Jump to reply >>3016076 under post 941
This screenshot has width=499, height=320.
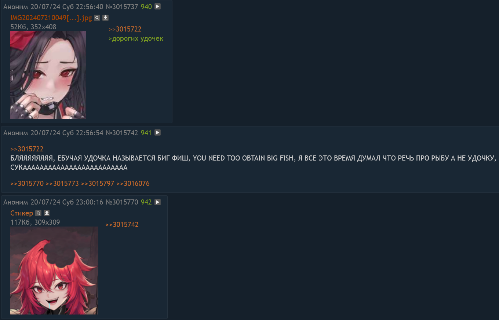(133, 183)
